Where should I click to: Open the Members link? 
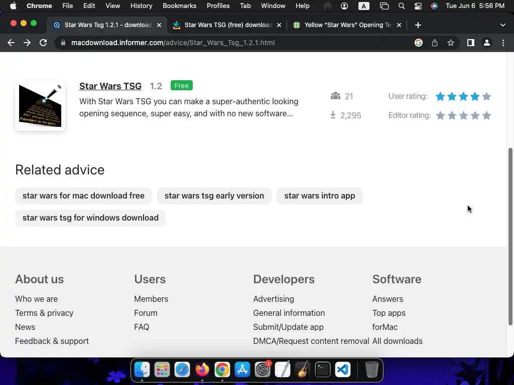tap(151, 299)
